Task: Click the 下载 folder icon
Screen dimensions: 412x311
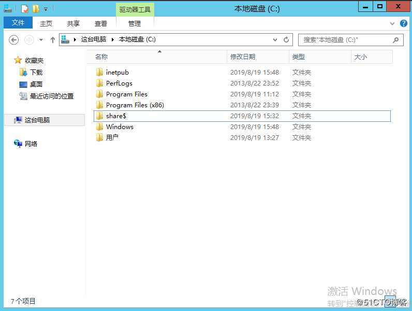Action: [23, 72]
